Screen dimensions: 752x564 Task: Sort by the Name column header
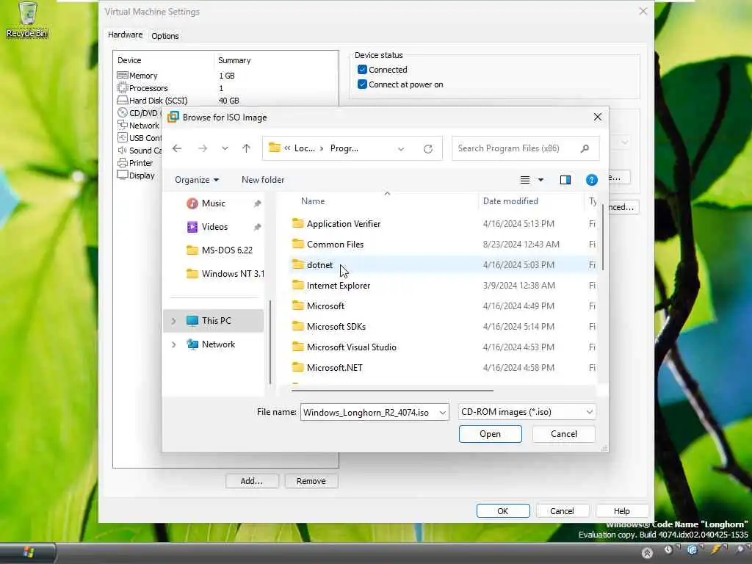coord(313,201)
